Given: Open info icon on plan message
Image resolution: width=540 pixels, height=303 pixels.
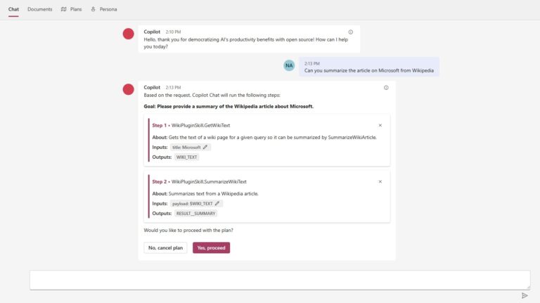Looking at the screenshot, I should click(386, 88).
